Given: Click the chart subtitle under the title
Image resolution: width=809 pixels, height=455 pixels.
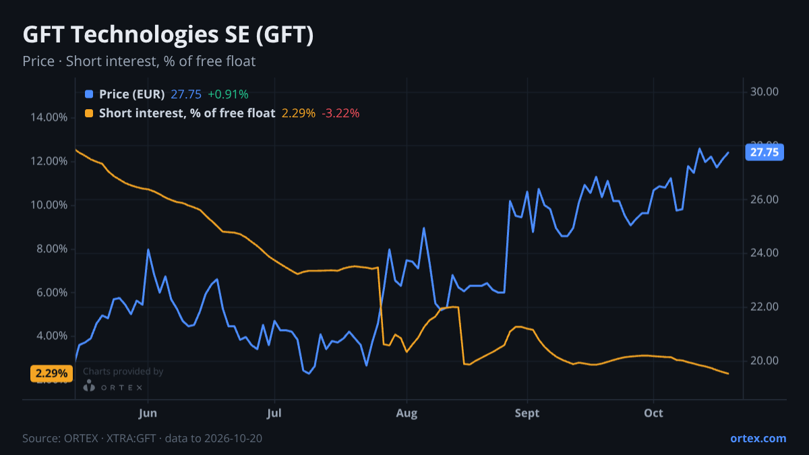Looking at the screenshot, I should click(x=139, y=61).
